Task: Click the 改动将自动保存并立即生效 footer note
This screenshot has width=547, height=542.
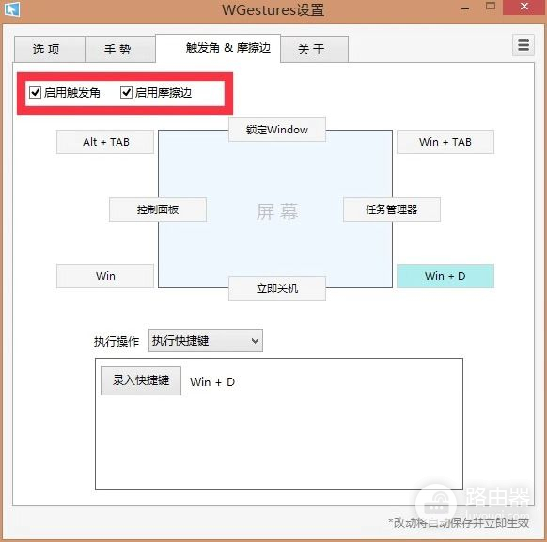Action: pos(459,523)
